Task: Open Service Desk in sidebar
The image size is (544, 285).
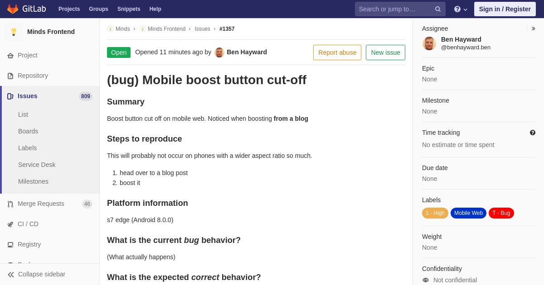Action: click(x=37, y=165)
